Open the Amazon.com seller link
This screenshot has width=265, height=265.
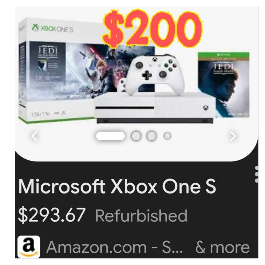[114, 247]
